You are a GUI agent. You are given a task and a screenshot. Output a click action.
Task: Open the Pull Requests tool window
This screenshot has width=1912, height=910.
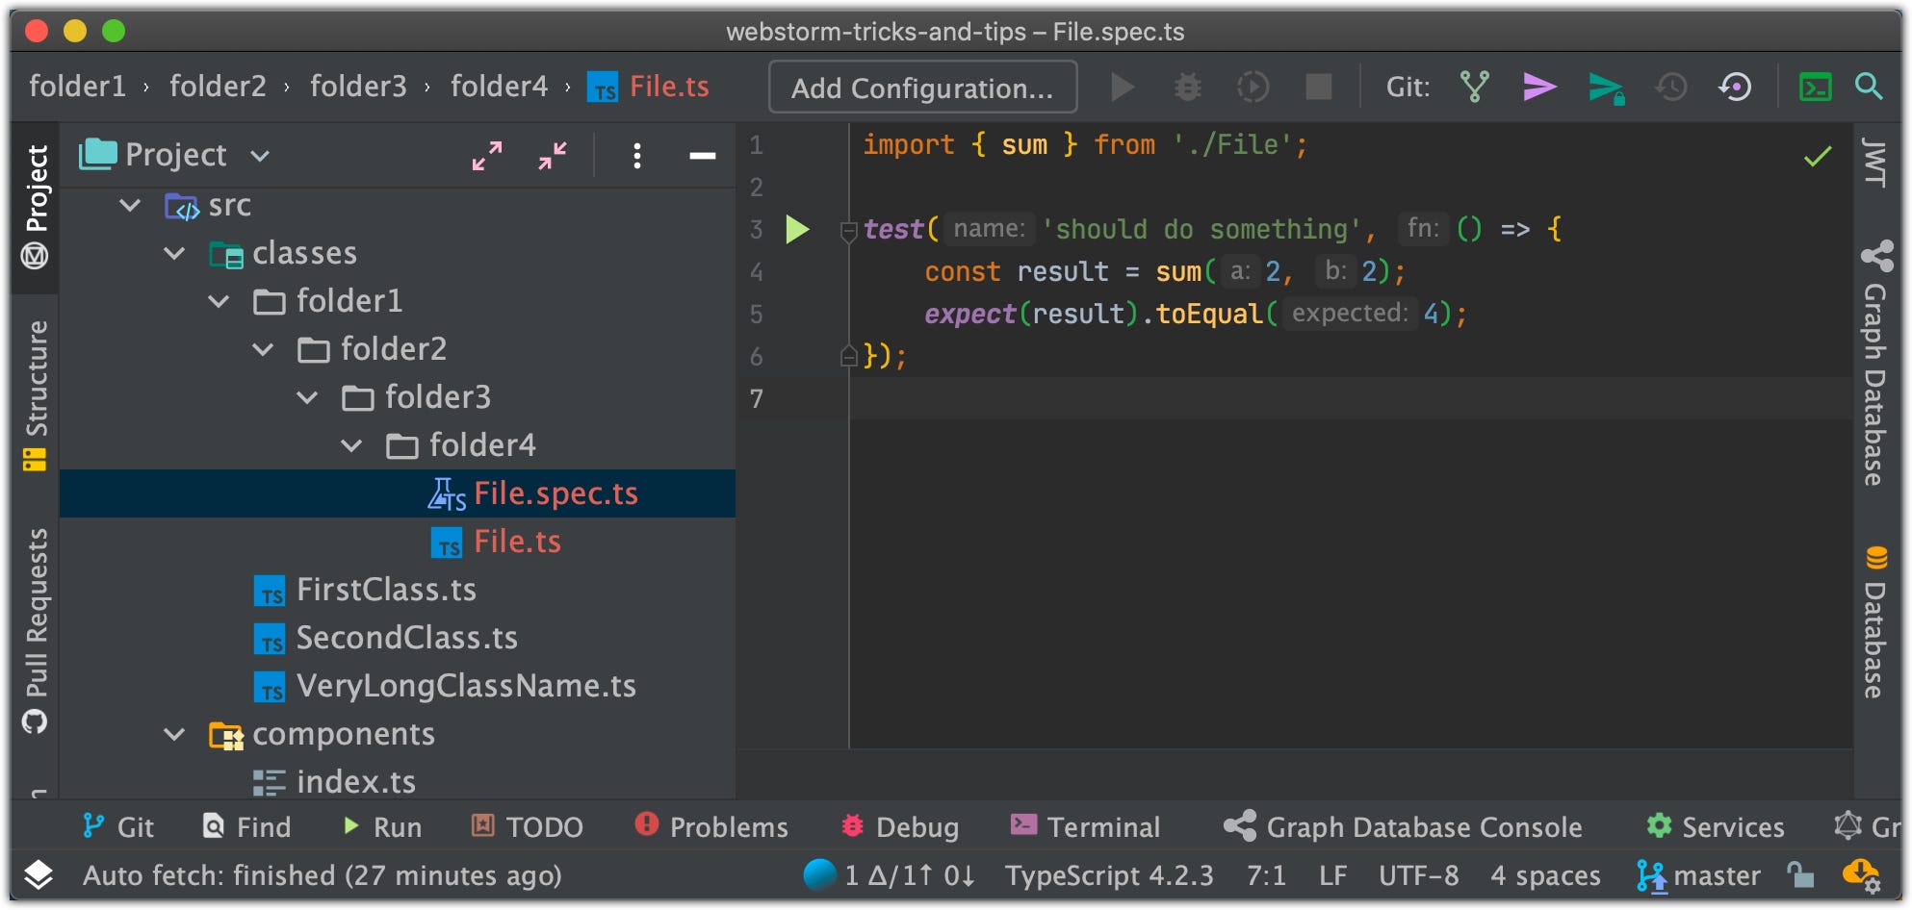pyautogui.click(x=36, y=631)
